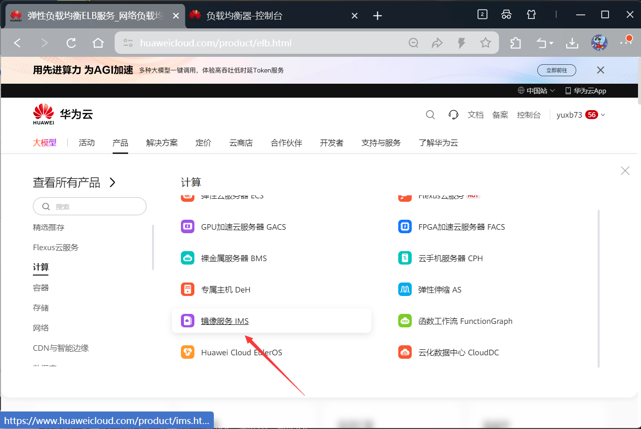Screen dimensions: 641x429
Task: Click the shirt skin icon in title bar
Action: click(x=531, y=14)
